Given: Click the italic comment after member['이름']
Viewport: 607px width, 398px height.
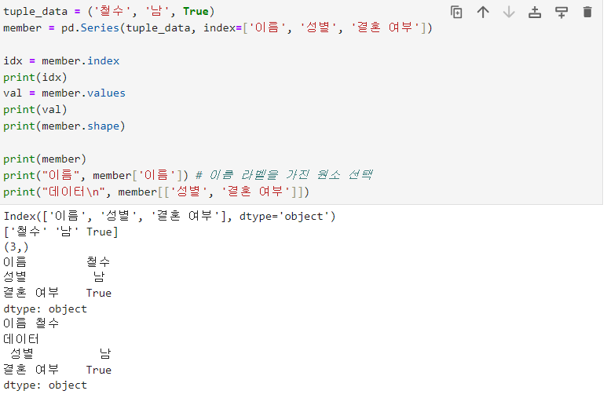Looking at the screenshot, I should 284,175.
